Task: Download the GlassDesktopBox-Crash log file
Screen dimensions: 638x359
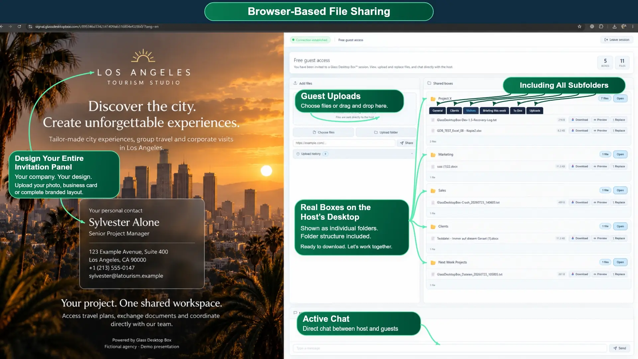Action: point(580,202)
